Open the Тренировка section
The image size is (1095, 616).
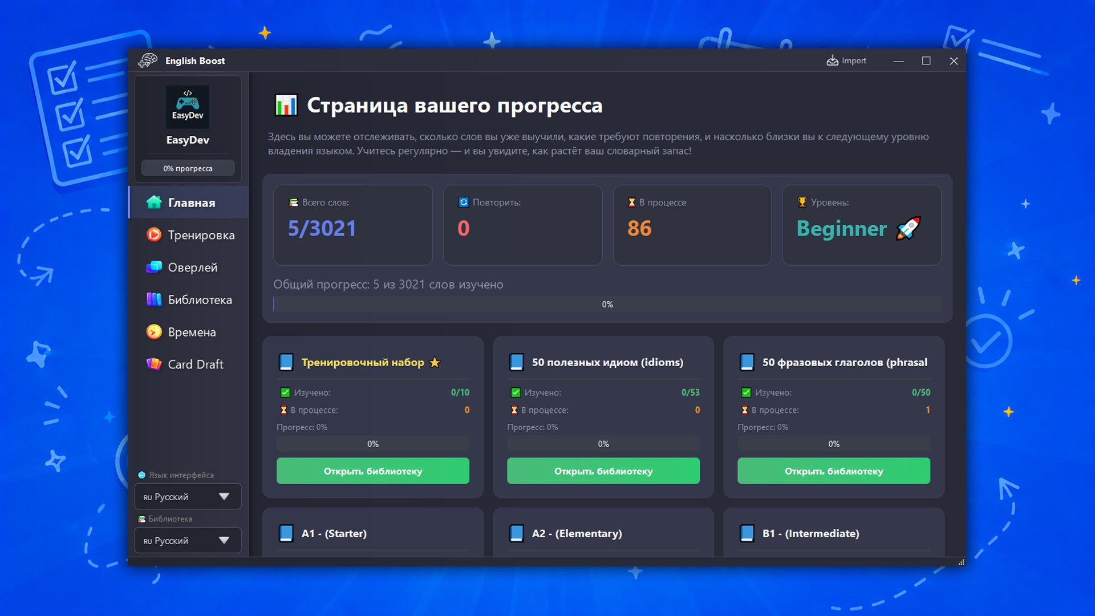[x=189, y=234]
